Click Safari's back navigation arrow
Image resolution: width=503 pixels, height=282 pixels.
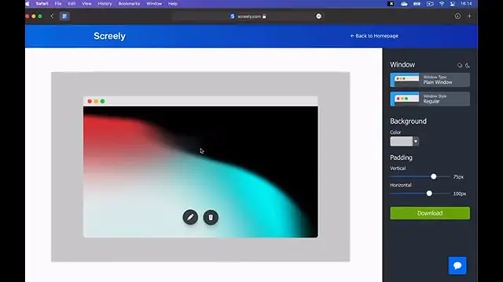tap(52, 16)
